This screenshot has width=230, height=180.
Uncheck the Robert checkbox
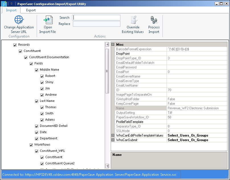(42, 76)
